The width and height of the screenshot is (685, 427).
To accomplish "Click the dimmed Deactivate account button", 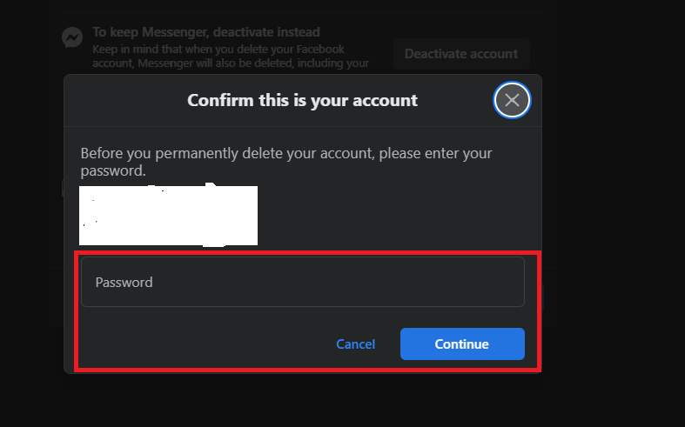I will click(x=460, y=54).
